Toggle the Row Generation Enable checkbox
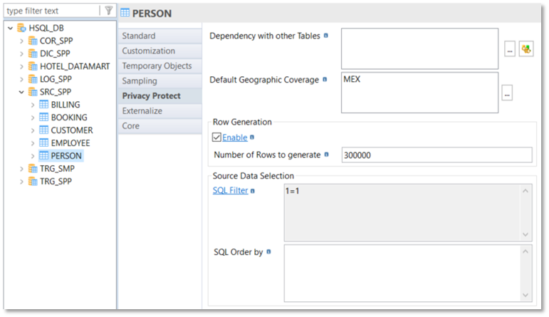Image resolution: width=549 pixels, height=317 pixels. click(x=216, y=137)
